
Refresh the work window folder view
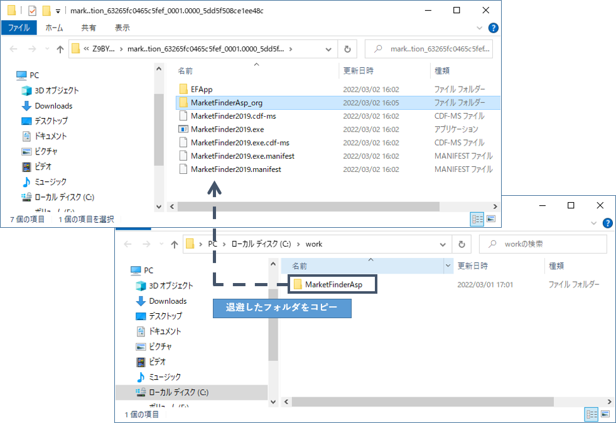point(462,244)
